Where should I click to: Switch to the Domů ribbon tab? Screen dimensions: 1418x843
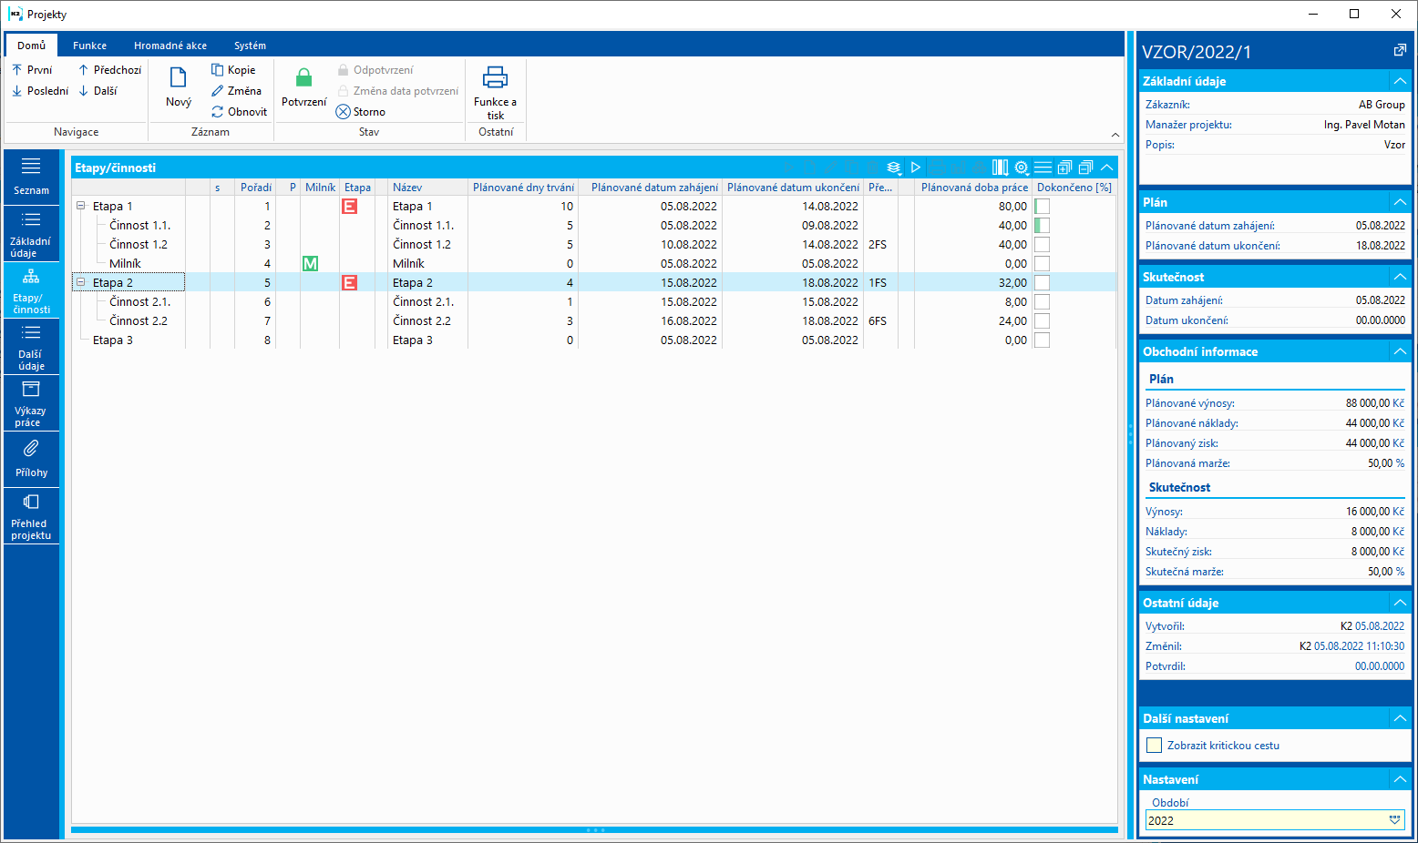(31, 46)
